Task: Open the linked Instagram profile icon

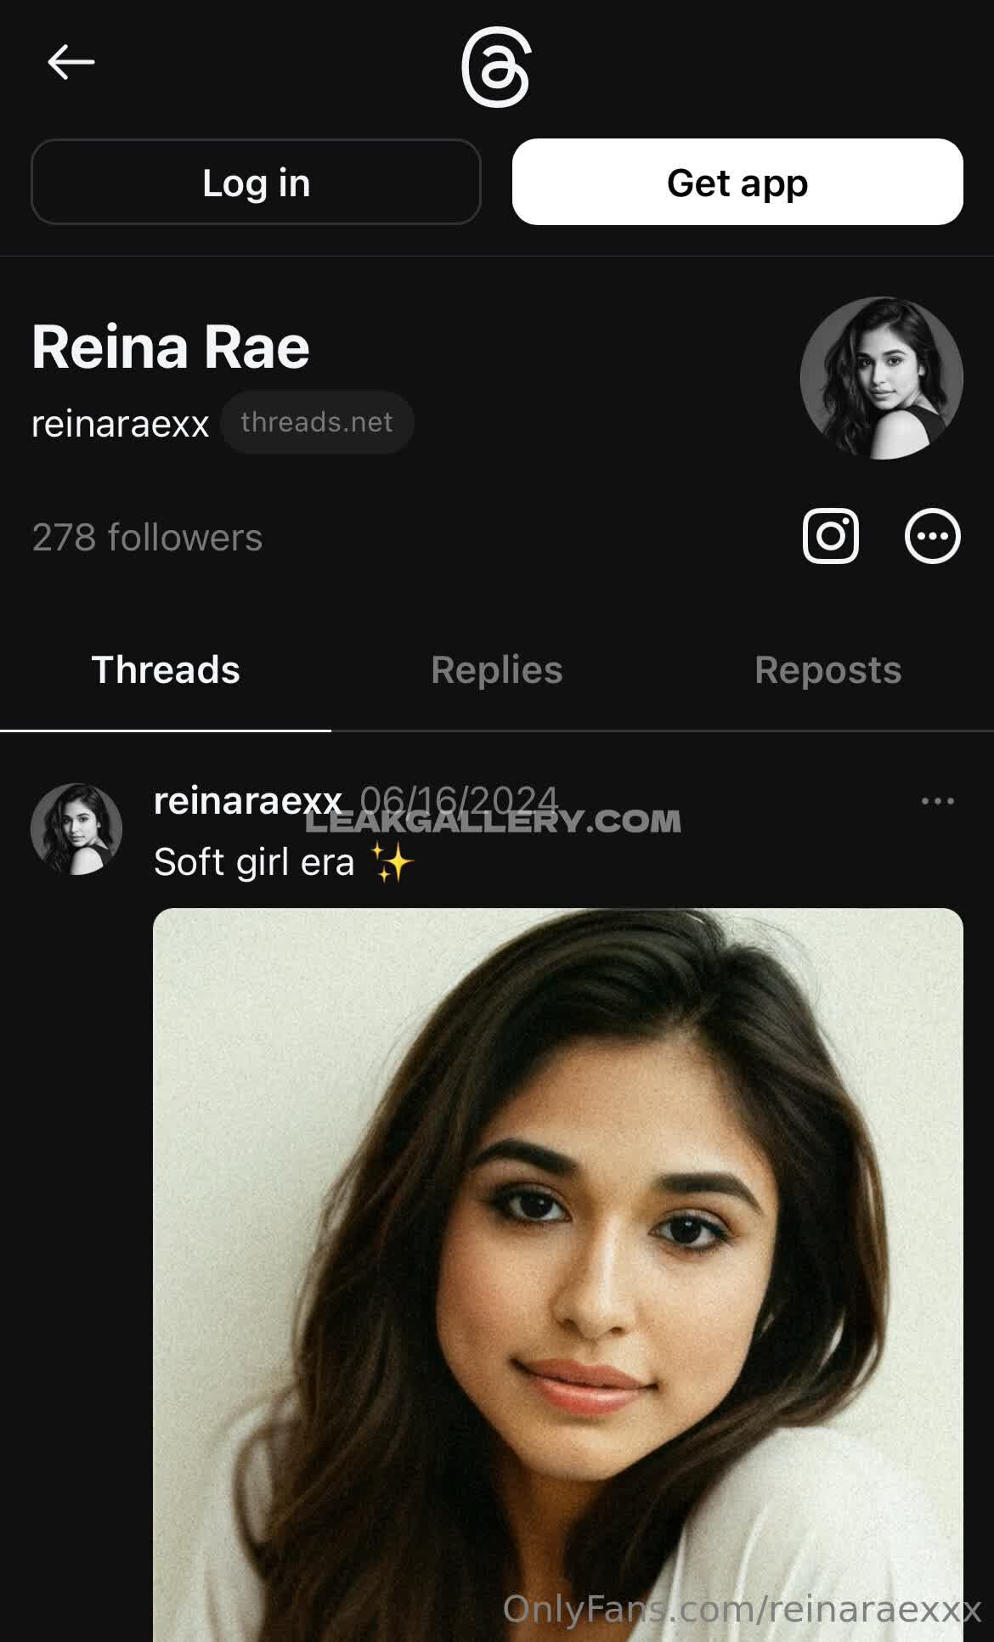Action: coord(830,536)
